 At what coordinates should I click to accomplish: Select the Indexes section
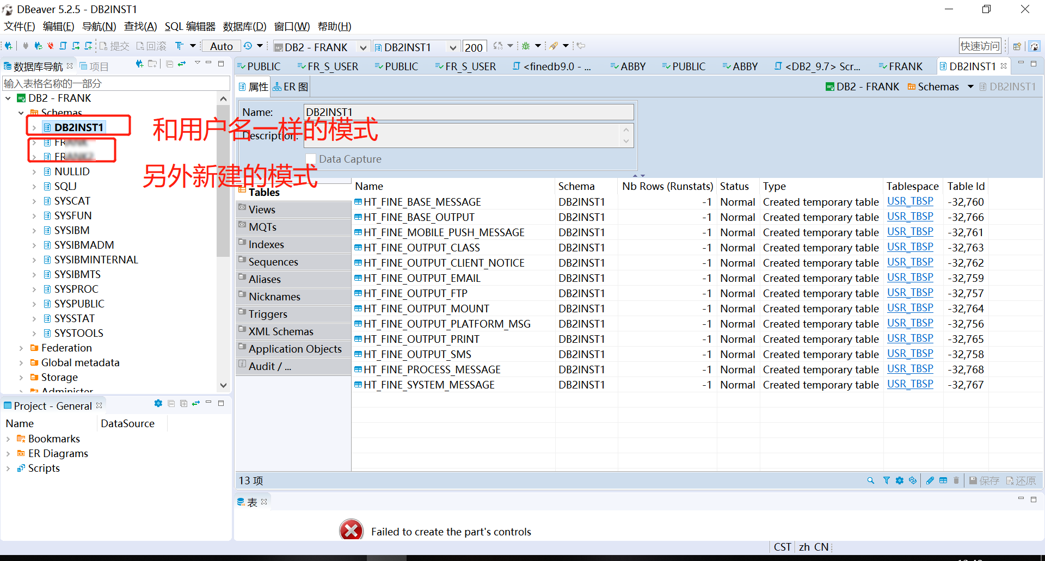(x=294, y=244)
